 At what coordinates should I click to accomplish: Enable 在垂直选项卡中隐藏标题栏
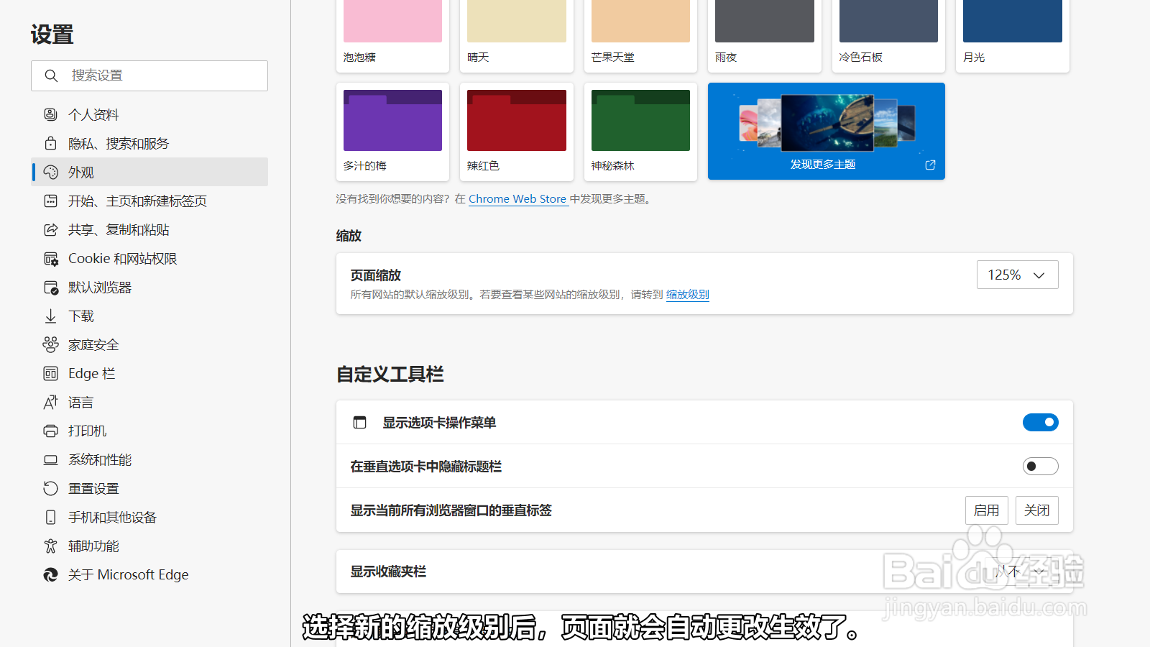click(1040, 466)
